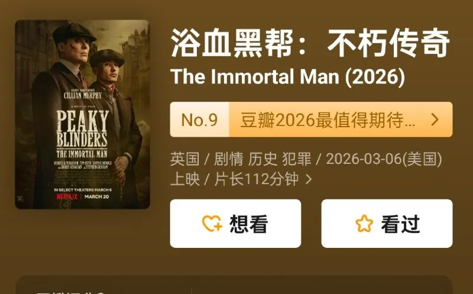Viewport: 473px width, 294px height.
Task: Click the Netflix logo on the poster
Action: point(67,197)
